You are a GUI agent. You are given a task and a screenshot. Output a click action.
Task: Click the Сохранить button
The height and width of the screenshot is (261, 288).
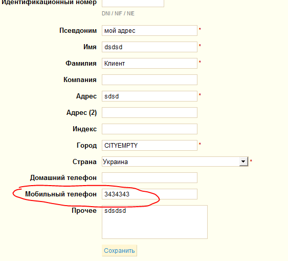[x=119, y=251]
